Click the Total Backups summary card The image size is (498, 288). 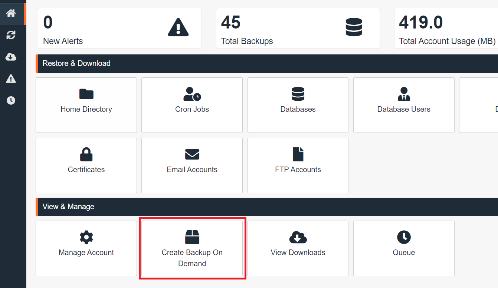(298, 28)
